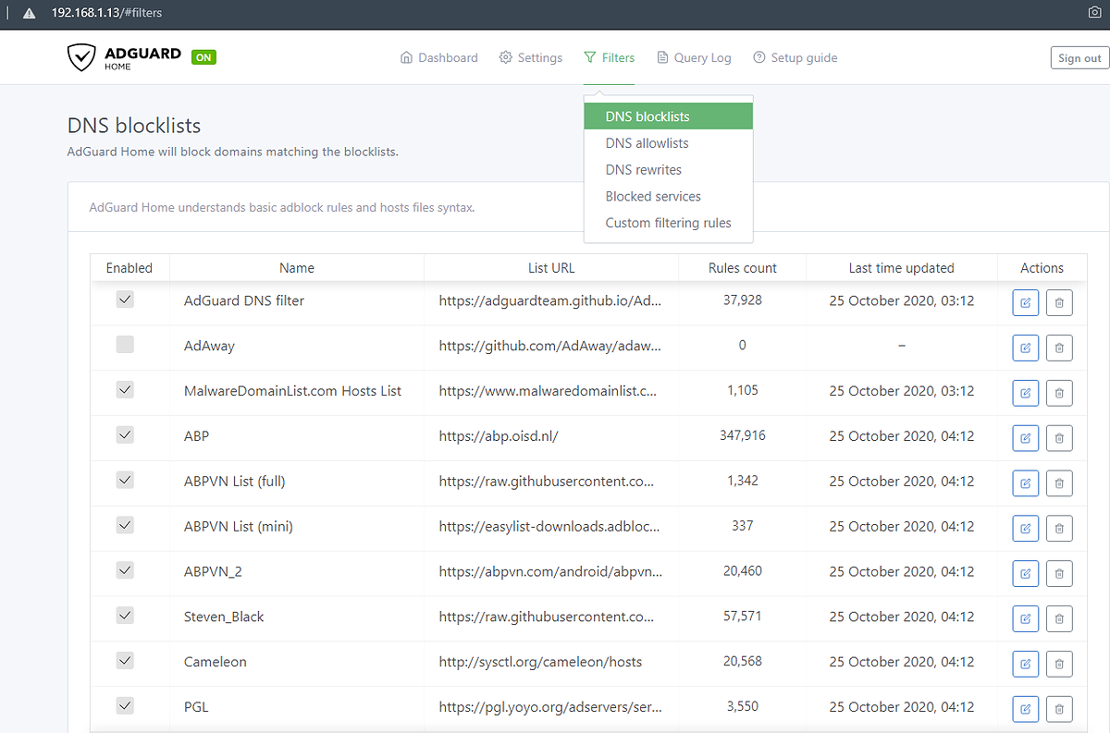Viewport: 1110px width, 733px height.
Task: Toggle the ABPVN List (full) checkbox
Action: click(x=125, y=480)
